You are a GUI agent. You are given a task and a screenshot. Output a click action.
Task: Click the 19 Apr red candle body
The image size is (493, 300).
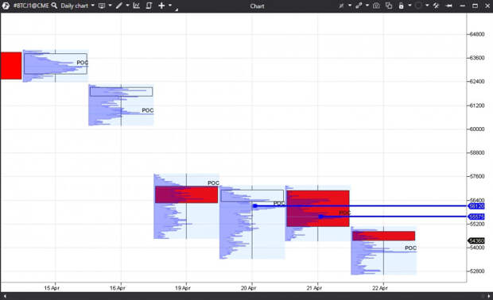[x=186, y=194]
